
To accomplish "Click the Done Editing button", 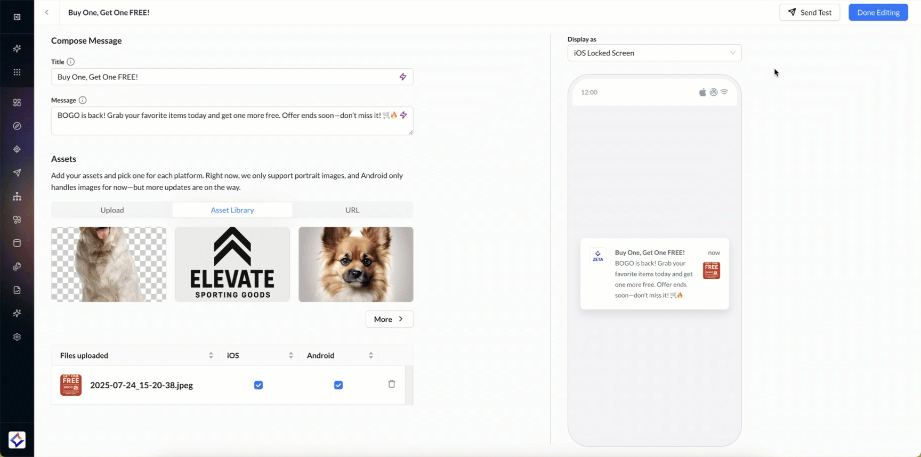I will [878, 12].
